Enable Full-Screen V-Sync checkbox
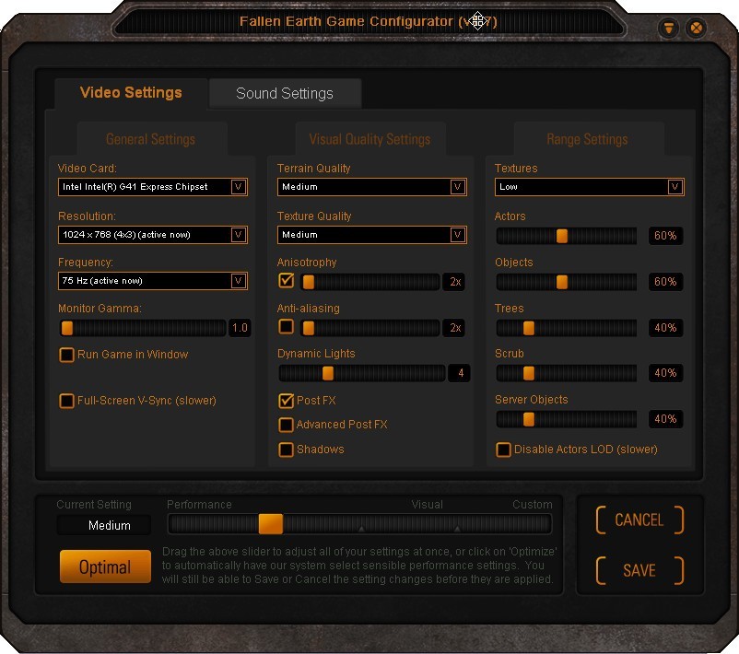Viewport: 739px width, 654px height. coord(66,401)
